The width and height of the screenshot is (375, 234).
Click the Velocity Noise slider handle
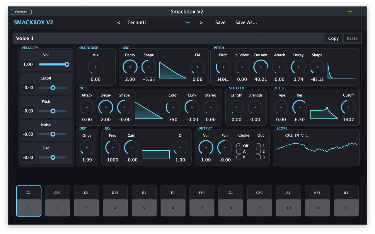pos(53,134)
